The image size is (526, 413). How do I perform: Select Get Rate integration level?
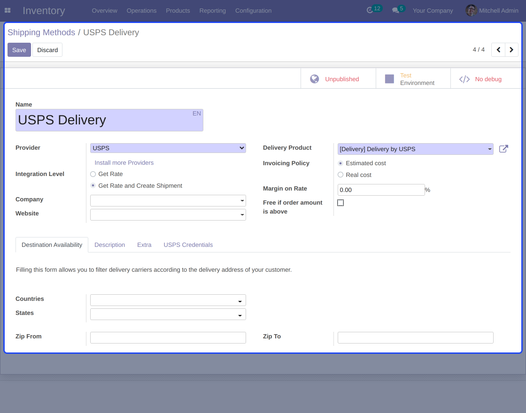click(x=93, y=174)
